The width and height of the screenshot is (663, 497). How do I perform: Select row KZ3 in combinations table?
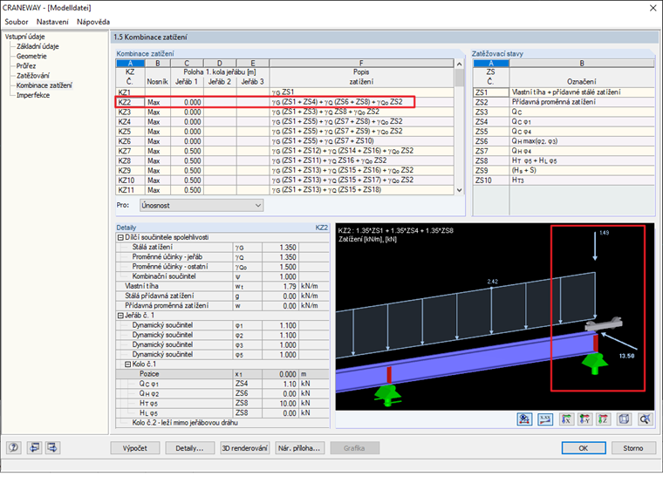(x=285, y=112)
